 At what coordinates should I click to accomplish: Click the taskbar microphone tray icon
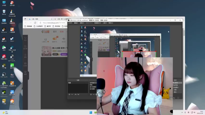click(185, 112)
